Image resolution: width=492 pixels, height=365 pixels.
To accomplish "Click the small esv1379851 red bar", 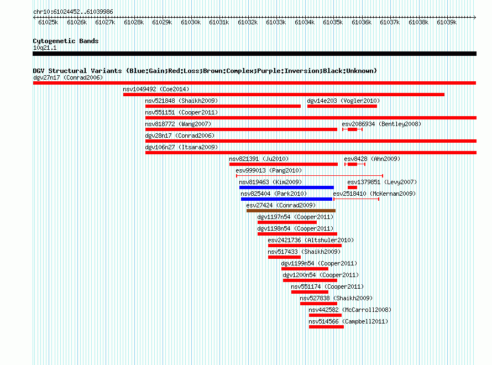I will [x=352, y=187].
